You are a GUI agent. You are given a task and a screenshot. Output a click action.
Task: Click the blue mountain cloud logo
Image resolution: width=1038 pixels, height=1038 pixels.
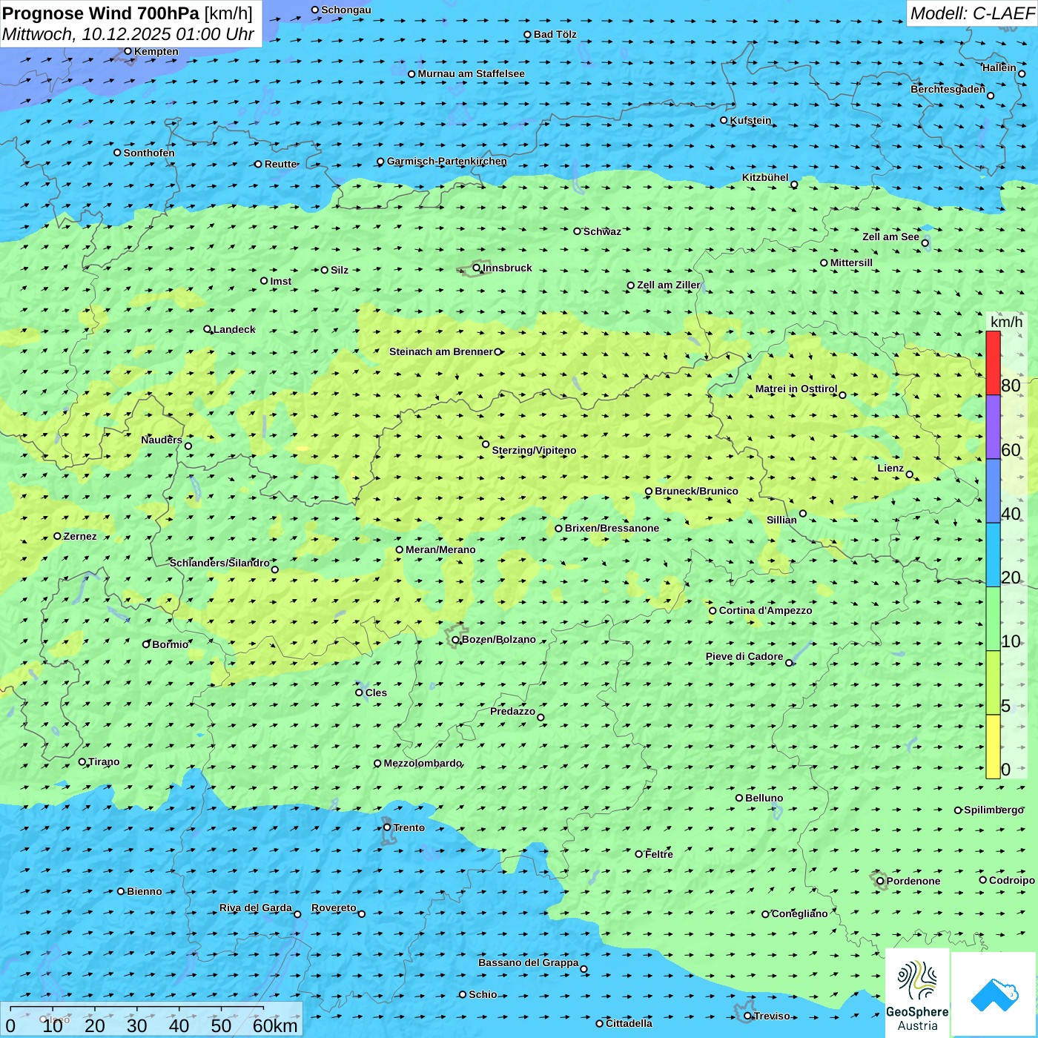[994, 994]
